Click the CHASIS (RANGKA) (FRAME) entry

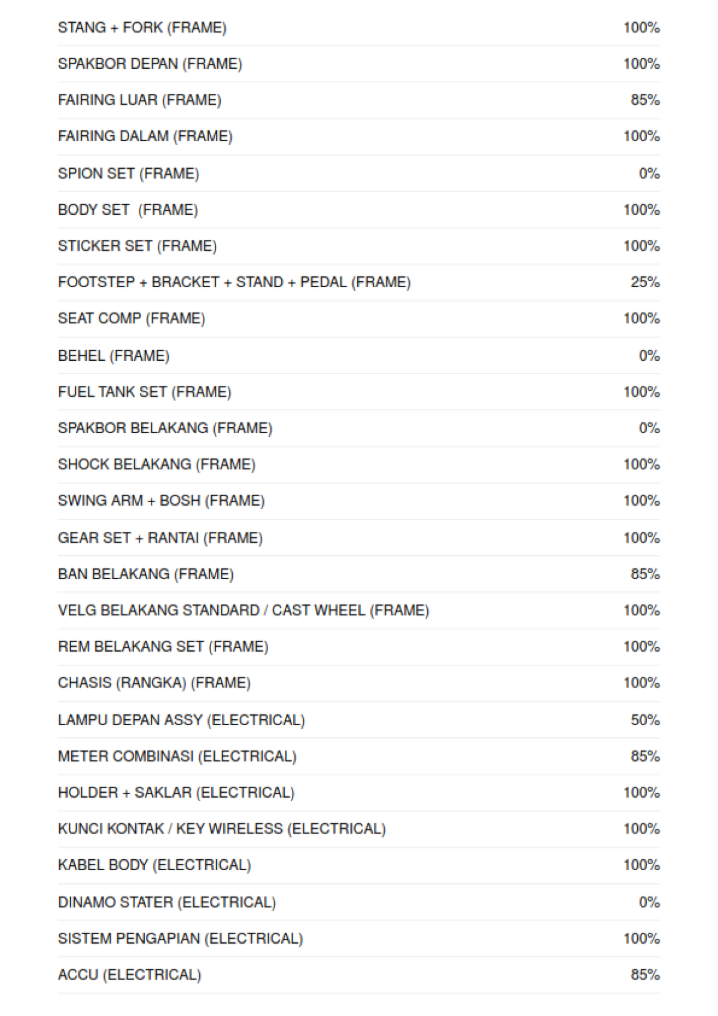tap(154, 683)
